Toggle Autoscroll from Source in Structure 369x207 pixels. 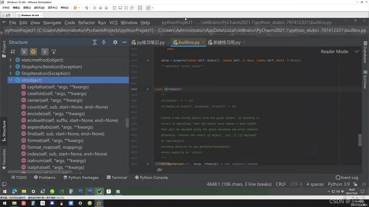point(54,52)
